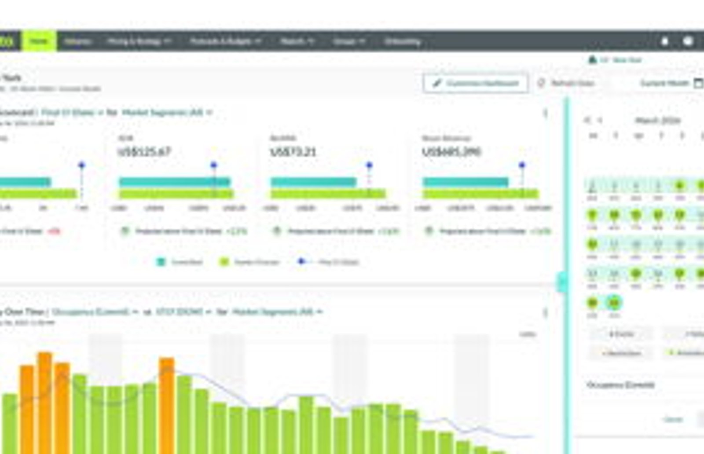Collapse the calendar side panel with the teal handle
Screen dimensions: 704x454
(562, 282)
